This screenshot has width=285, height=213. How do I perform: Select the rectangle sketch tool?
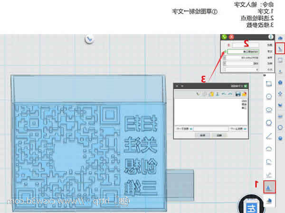tap(269, 84)
